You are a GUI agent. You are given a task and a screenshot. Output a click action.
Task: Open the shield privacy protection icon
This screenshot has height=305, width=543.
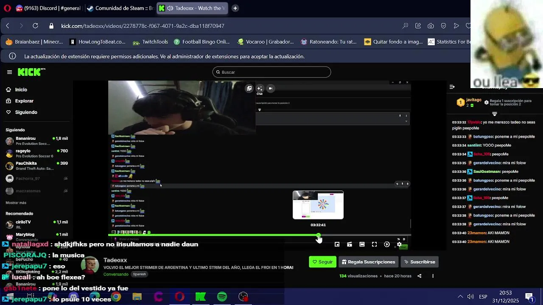coord(443,26)
